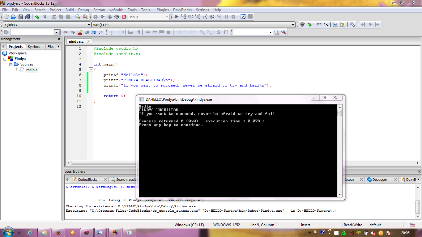The image size is (422, 237).
Task: Open the Search results log tab
Action: pyautogui.click(x=123, y=180)
